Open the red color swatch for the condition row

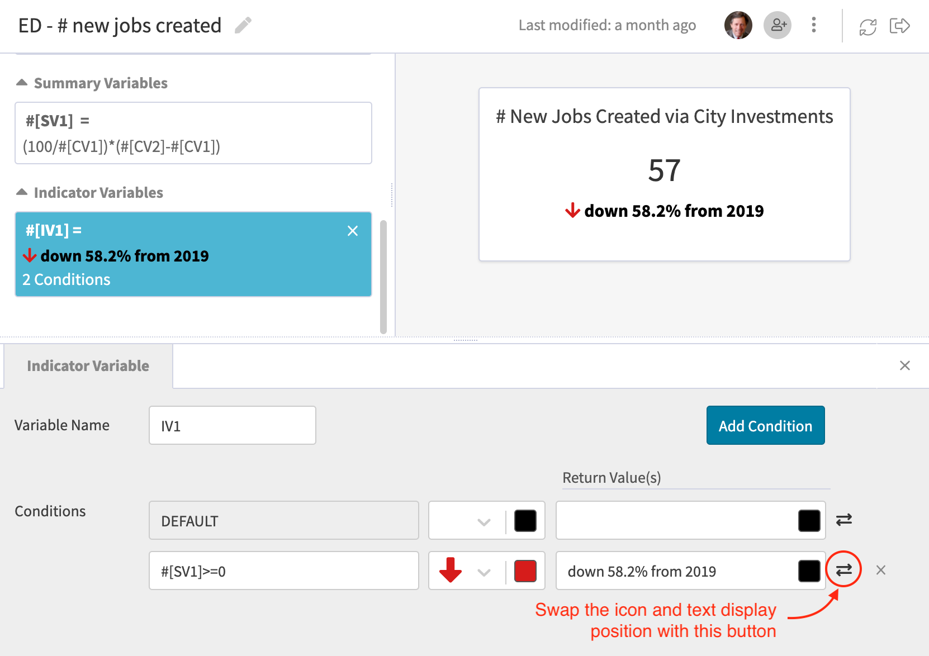pos(525,571)
